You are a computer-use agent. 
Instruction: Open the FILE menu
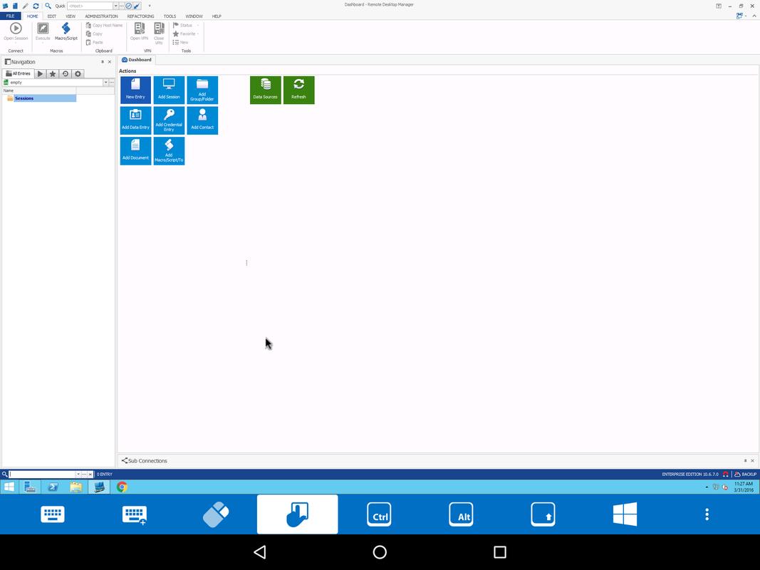10,16
